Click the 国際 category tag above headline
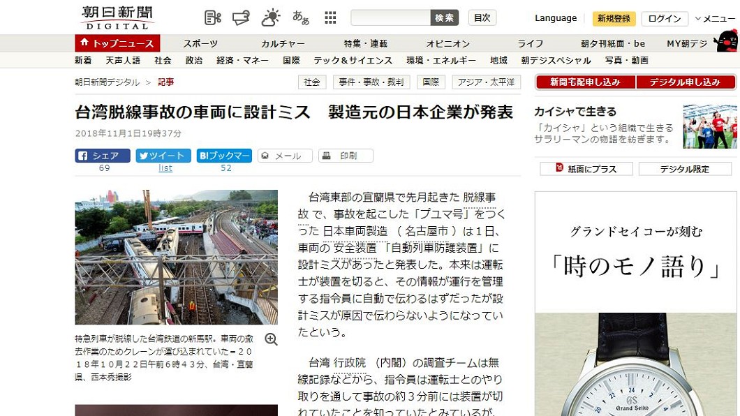Screen dimensions: 740x416 (x=431, y=82)
